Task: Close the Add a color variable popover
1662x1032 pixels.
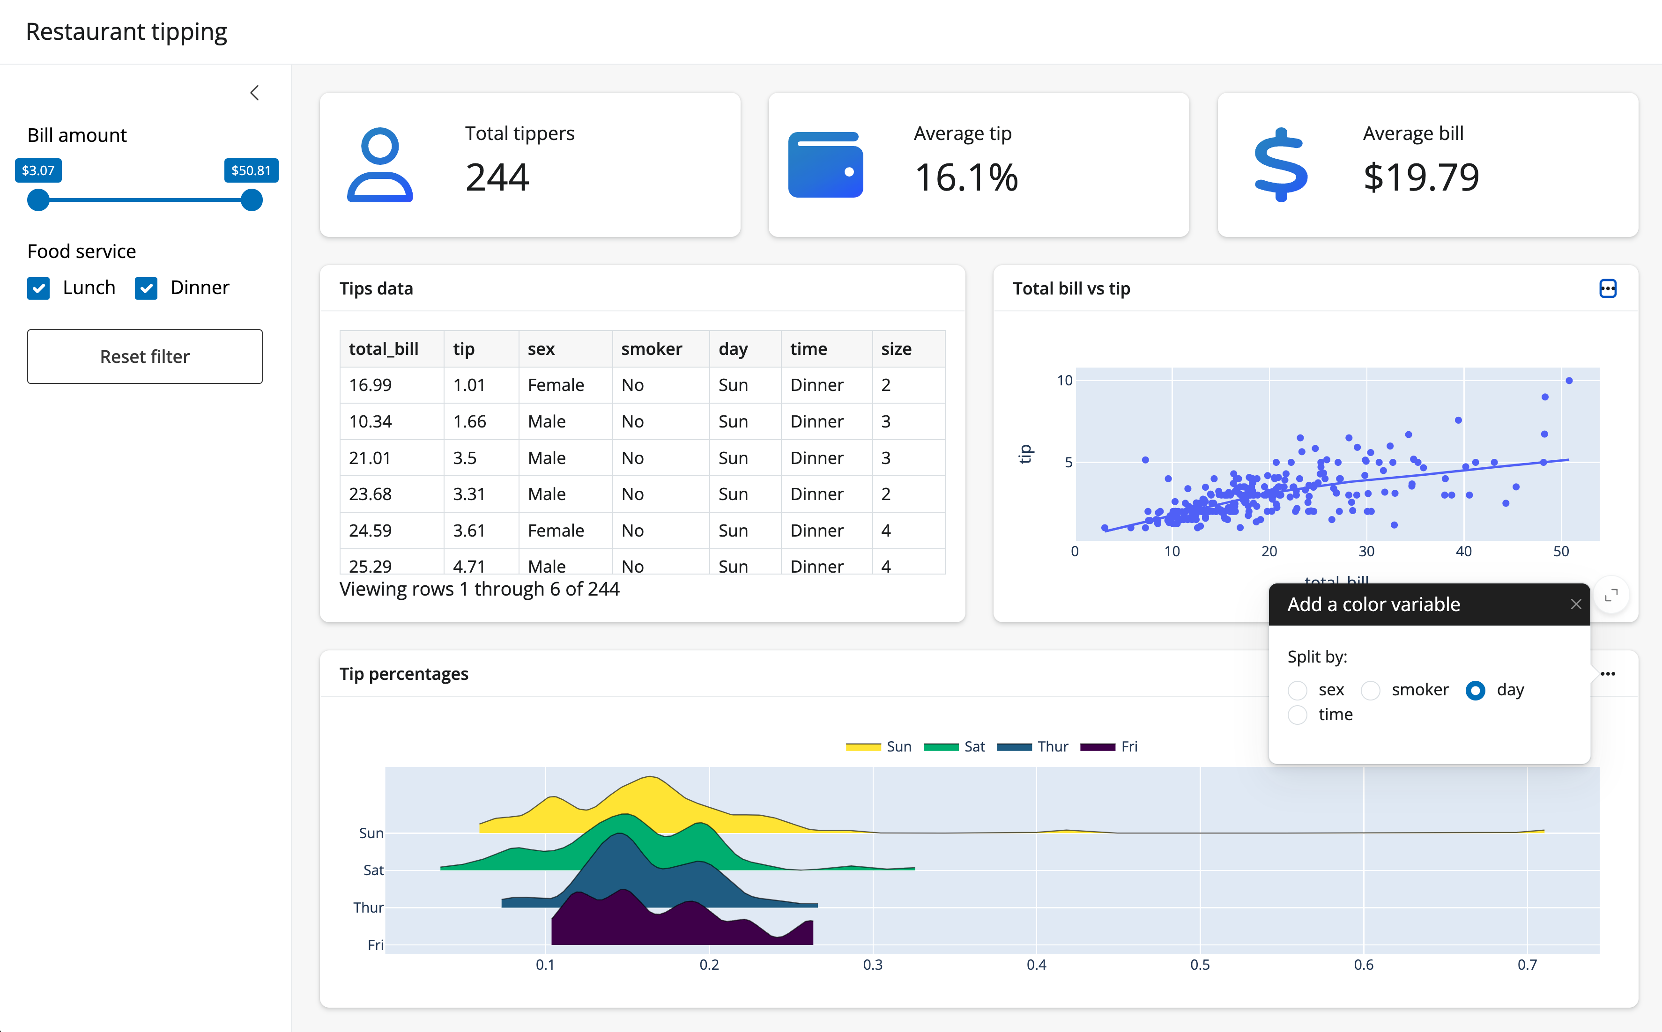Action: tap(1576, 604)
